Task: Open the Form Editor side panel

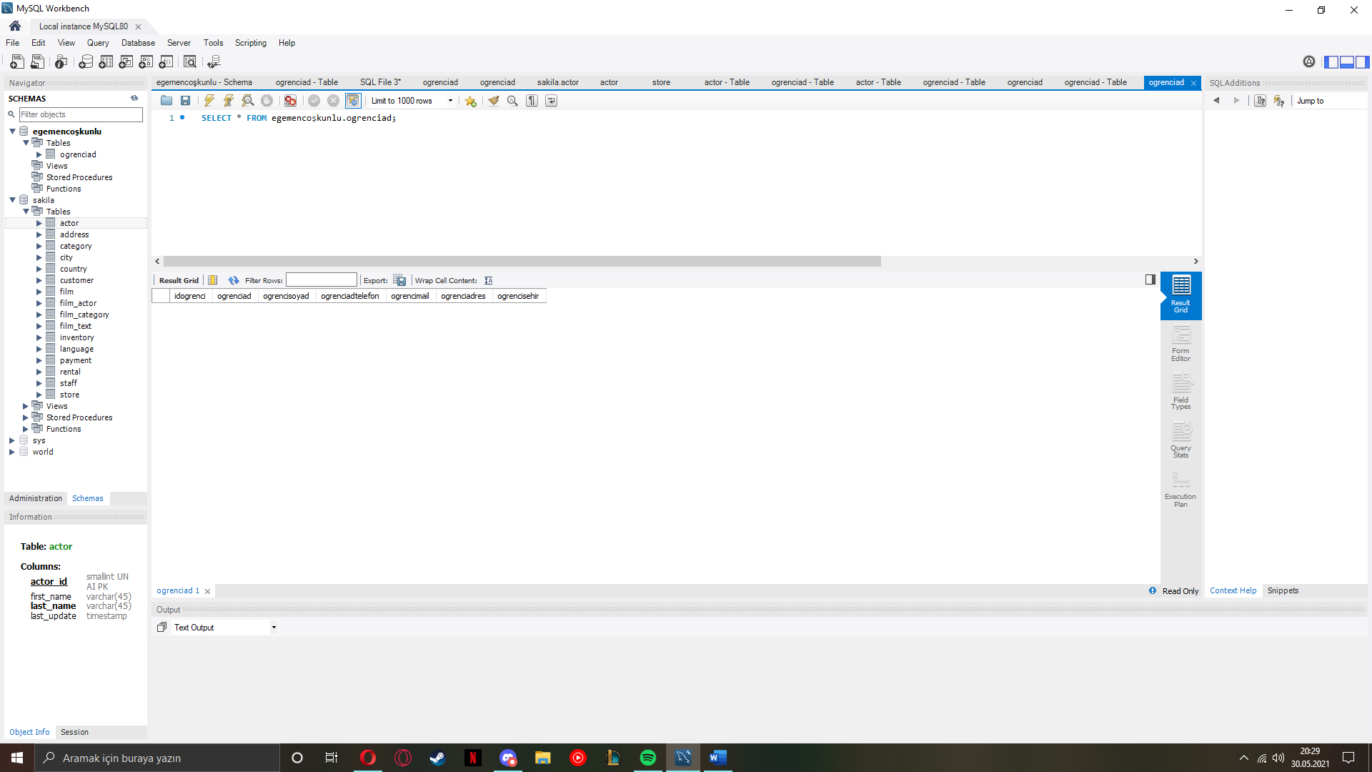Action: point(1180,343)
